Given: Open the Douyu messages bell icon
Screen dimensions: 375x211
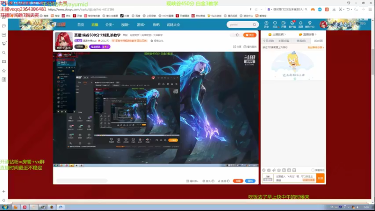Looking at the screenshot, I should click(x=300, y=24).
